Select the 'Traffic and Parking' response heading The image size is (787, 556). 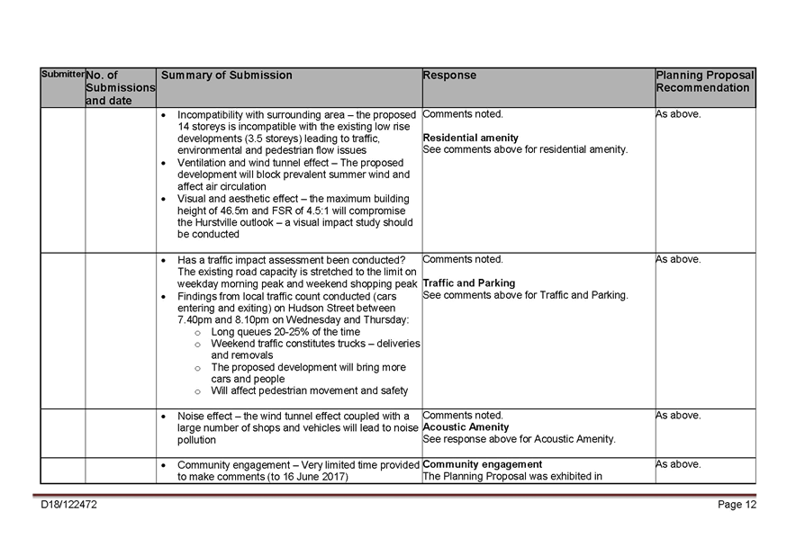pyautogui.click(x=468, y=283)
